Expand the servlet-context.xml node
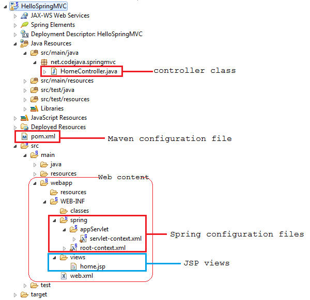This screenshot has width=310, height=300. [74, 239]
